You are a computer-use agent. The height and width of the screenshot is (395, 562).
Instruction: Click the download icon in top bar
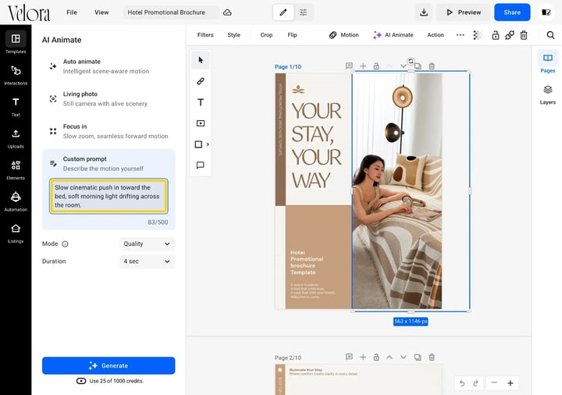click(x=424, y=12)
